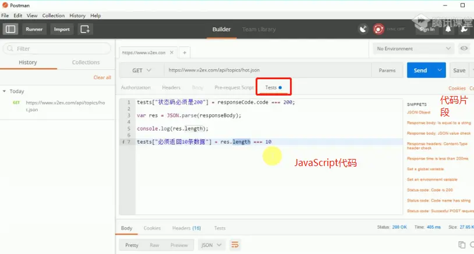Screen dimensions: 474x254
Task: Switch response view to Pretty
Action: tap(132, 245)
